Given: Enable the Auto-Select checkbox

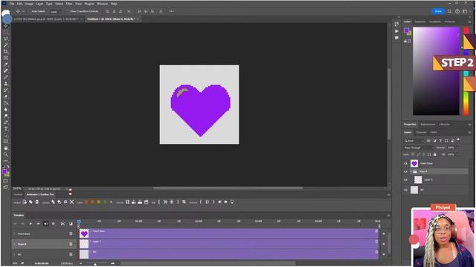Looking at the screenshot, I should [29, 12].
